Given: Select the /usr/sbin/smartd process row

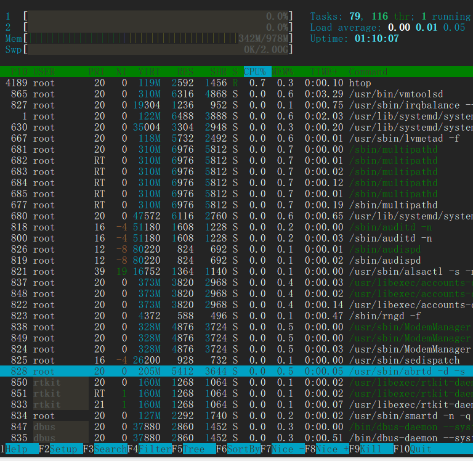Looking at the screenshot, I should pyautogui.click(x=236, y=416).
